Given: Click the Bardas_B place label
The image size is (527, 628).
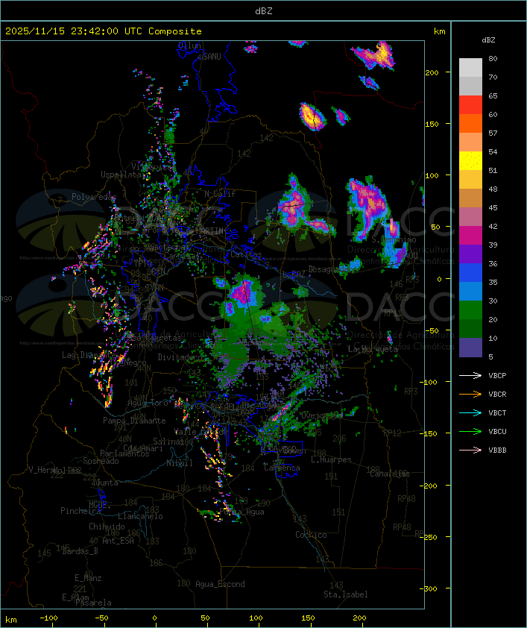Looking at the screenshot, I should point(80,551).
